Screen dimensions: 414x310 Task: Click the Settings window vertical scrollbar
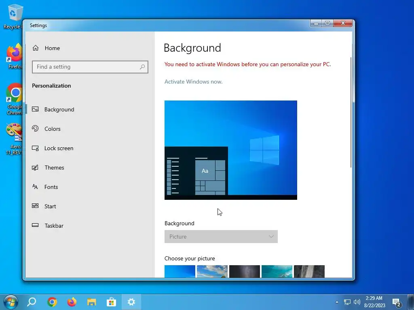tap(351, 112)
